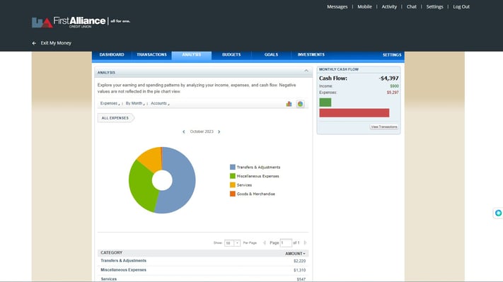Click the Mobile link
Viewport: 503px width, 282px height.
coord(365,7)
